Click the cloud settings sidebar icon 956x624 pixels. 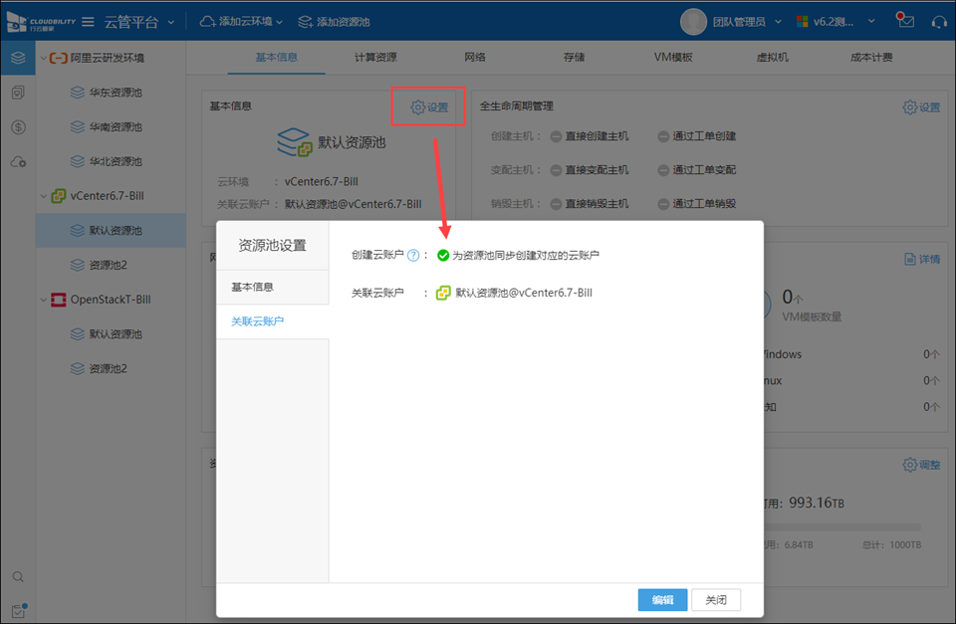tap(18, 162)
